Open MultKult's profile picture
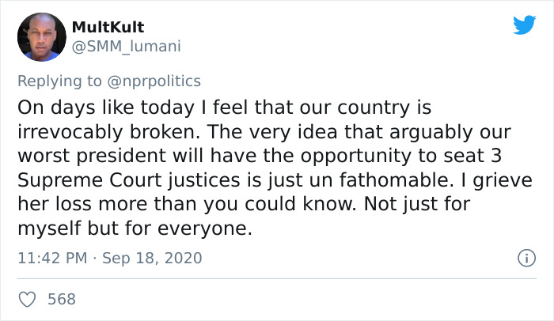This screenshot has width=554, height=321. pos(41,36)
